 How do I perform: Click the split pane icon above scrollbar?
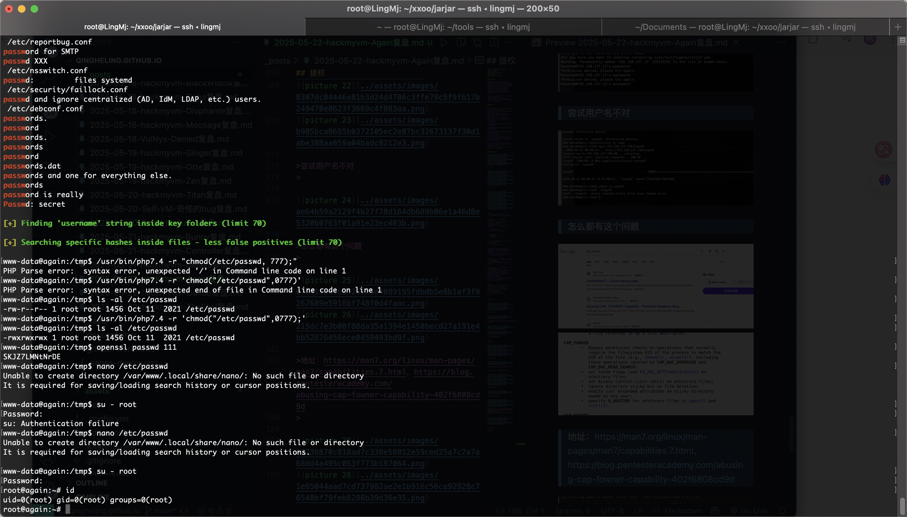pos(902,40)
